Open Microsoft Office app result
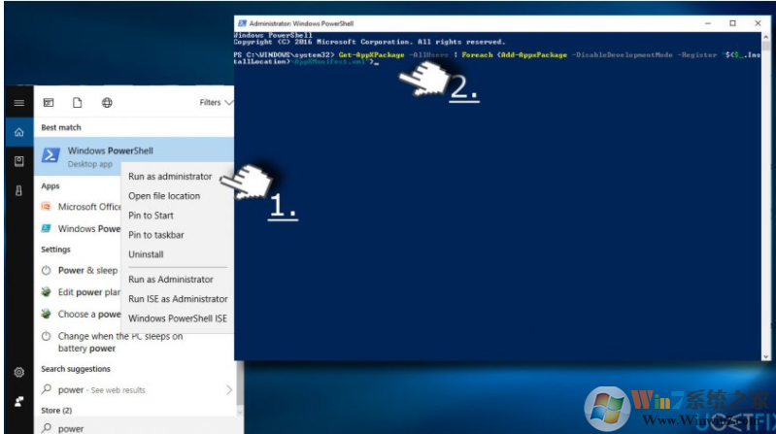This screenshot has width=776, height=434. pyautogui.click(x=87, y=207)
